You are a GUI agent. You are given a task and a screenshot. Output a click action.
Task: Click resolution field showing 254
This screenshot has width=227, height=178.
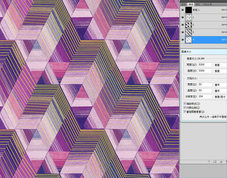point(205,96)
